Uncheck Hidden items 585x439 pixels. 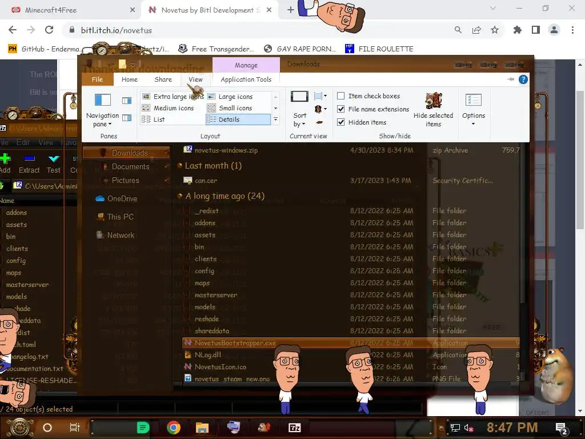(x=362, y=122)
